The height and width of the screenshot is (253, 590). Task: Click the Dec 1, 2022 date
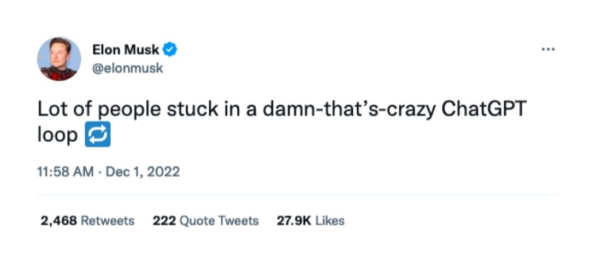pos(143,172)
